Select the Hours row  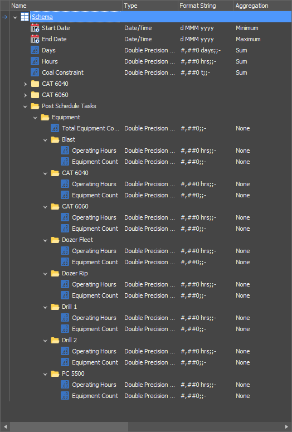pyautogui.click(x=150, y=61)
